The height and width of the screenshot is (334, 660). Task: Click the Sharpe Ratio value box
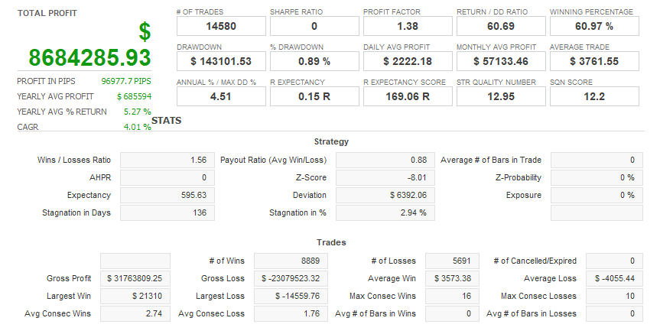click(x=314, y=26)
